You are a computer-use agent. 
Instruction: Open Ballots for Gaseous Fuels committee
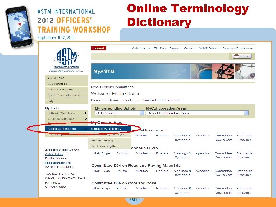(x=122, y=153)
